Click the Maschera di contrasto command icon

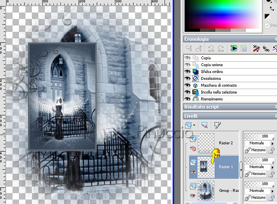[x=195, y=85]
